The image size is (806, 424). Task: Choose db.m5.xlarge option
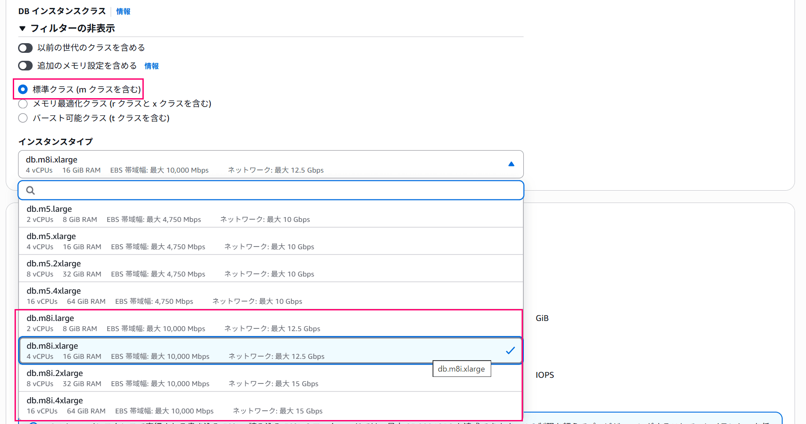coord(271,241)
